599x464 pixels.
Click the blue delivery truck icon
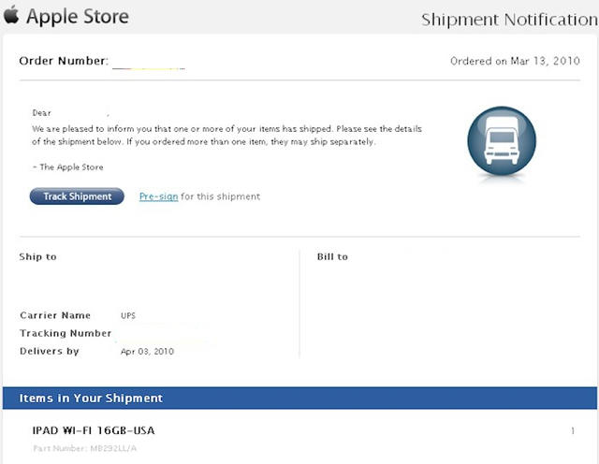pos(502,142)
